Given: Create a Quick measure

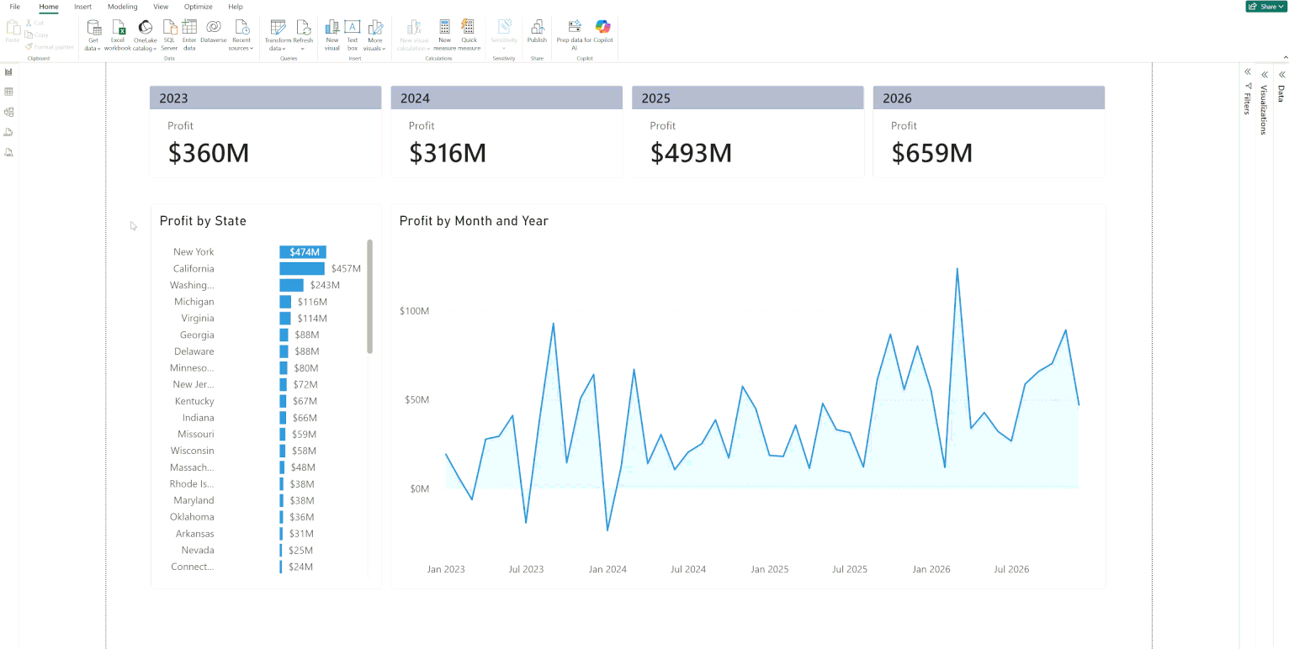Looking at the screenshot, I should point(469,35).
